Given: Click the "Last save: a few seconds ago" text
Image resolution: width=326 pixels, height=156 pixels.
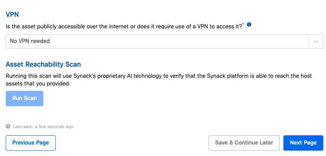Looking at the screenshot, I should click(x=43, y=126).
